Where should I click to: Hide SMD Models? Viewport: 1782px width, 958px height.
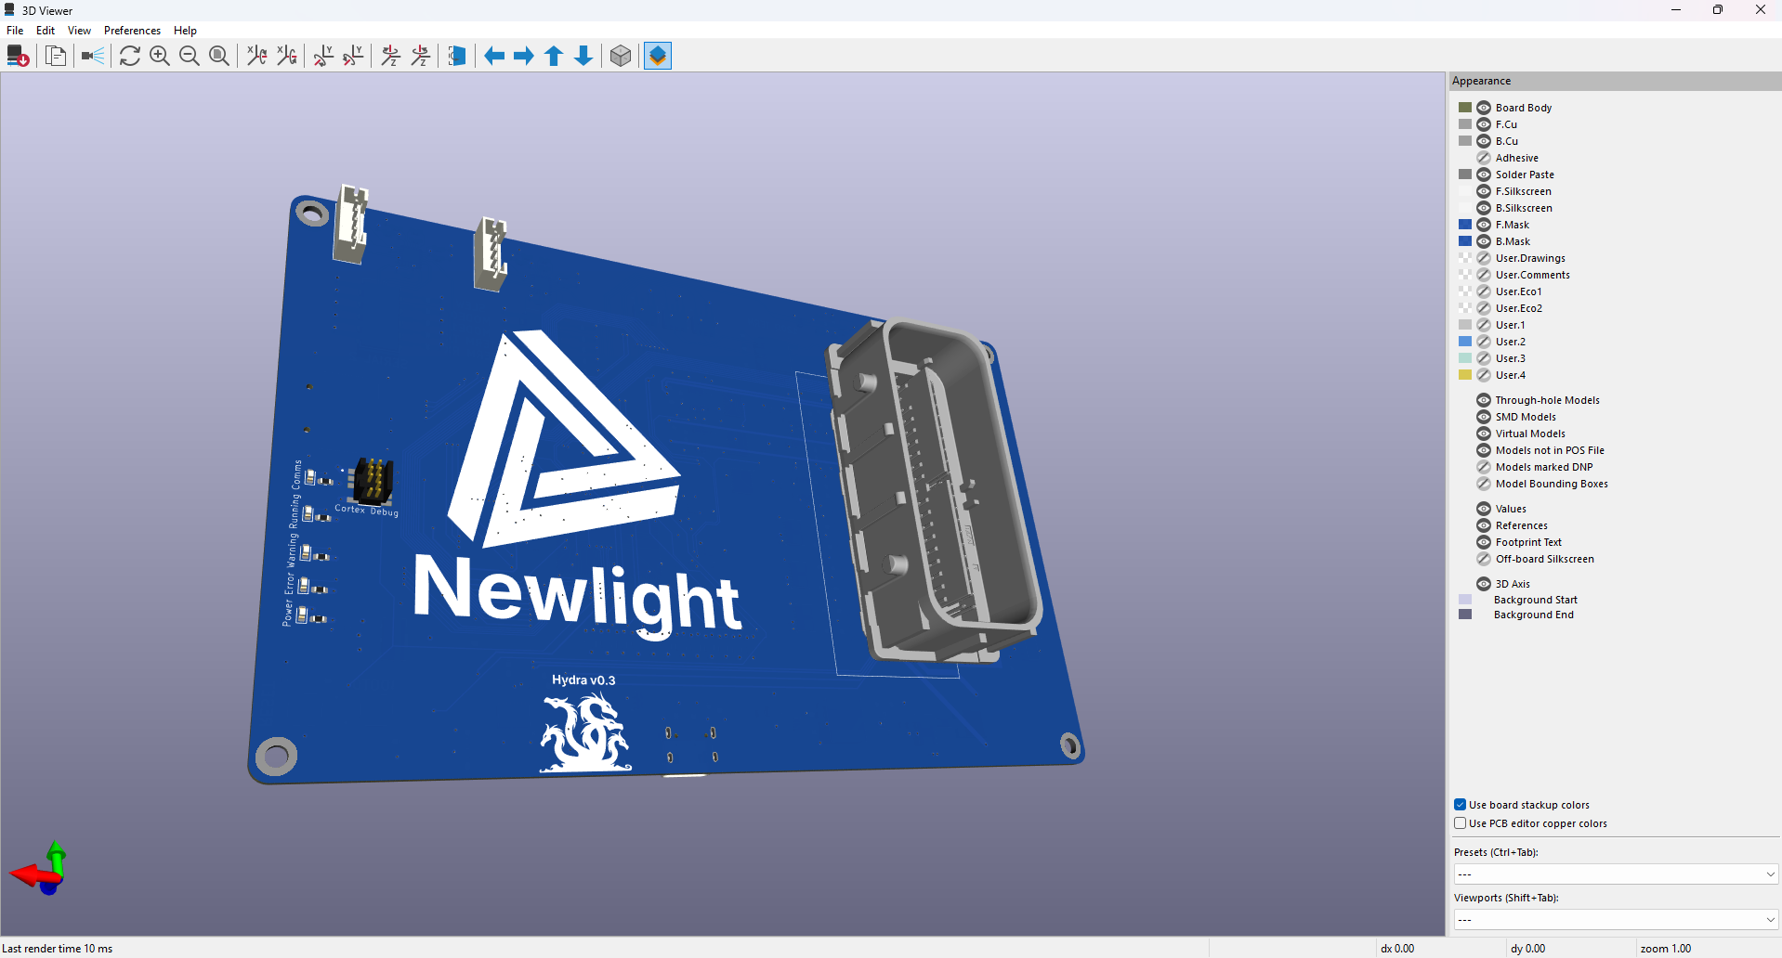[1484, 417]
